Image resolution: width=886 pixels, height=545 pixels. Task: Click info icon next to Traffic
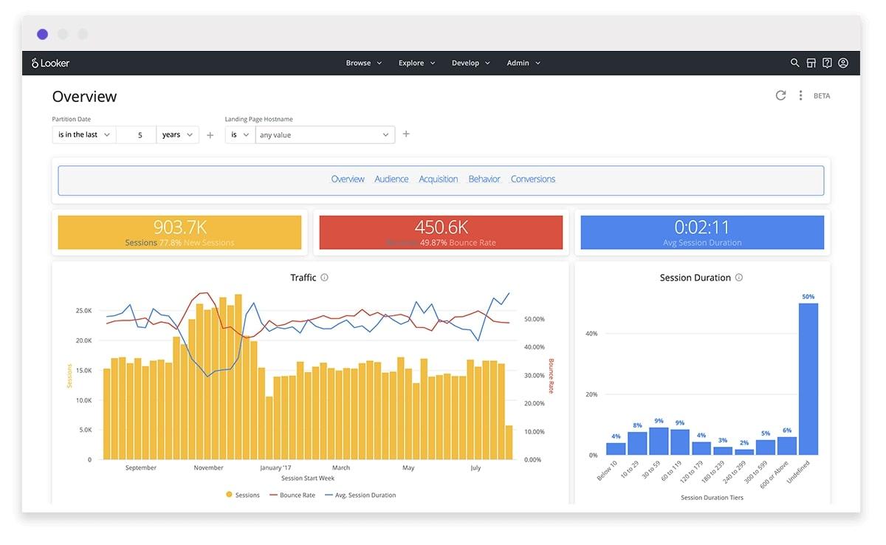tap(324, 278)
